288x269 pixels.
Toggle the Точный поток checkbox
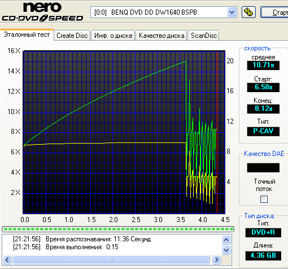[x=264, y=199]
